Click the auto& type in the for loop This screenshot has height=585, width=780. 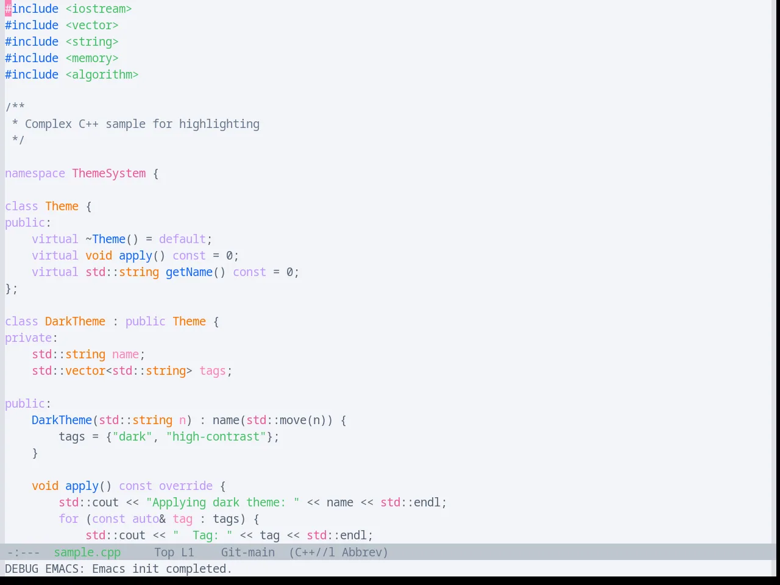(149, 519)
